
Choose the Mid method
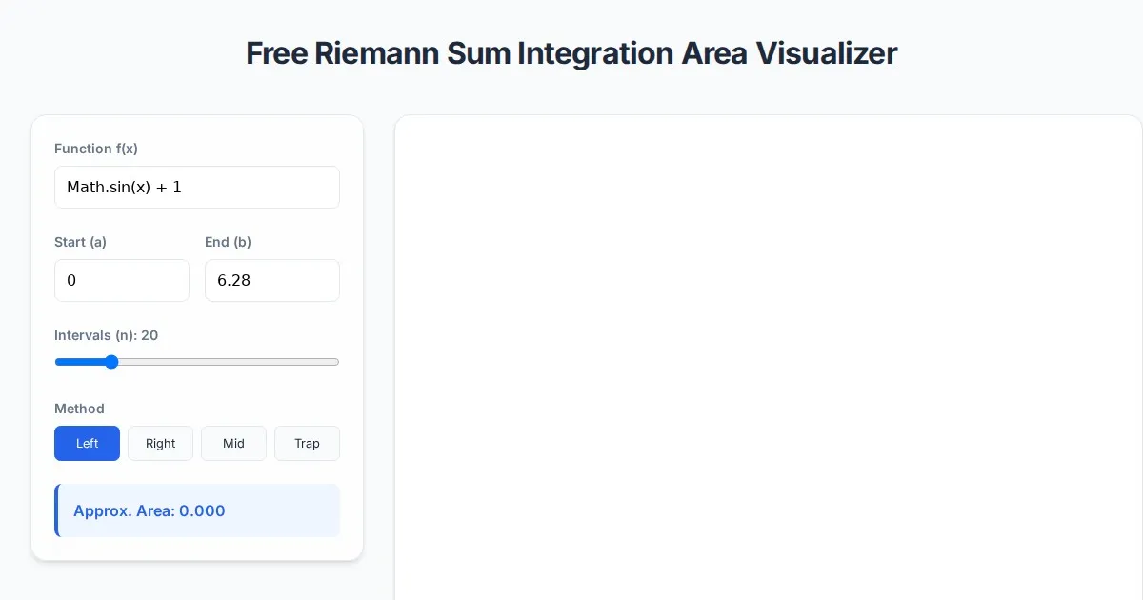[233, 444]
